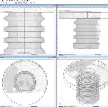
Task: Click horizontal scrollbar thumb in top-right viewport
Action: (x=98, y=55)
